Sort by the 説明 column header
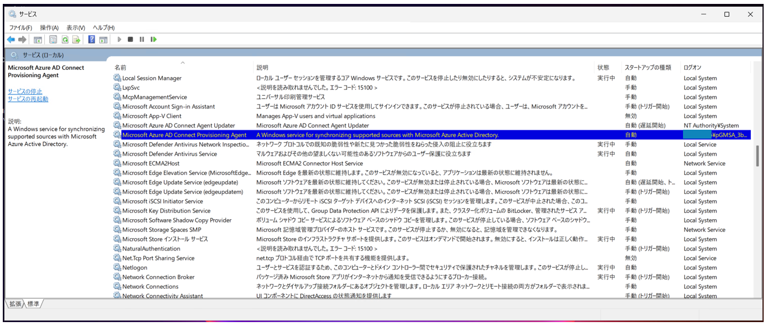 pyautogui.click(x=262, y=68)
